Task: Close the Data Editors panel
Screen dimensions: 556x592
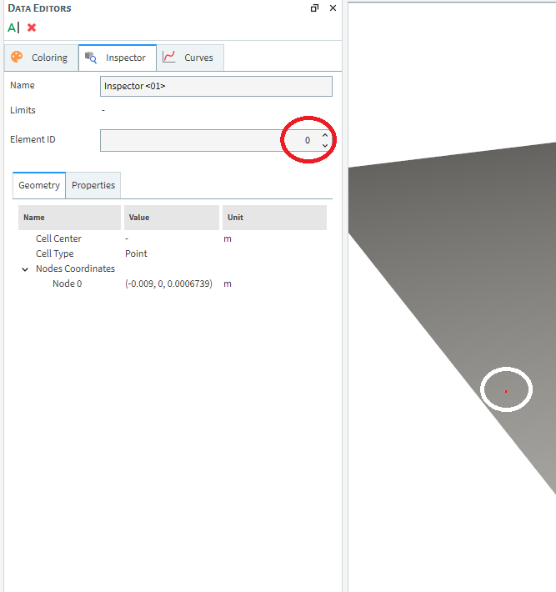Action: point(333,8)
